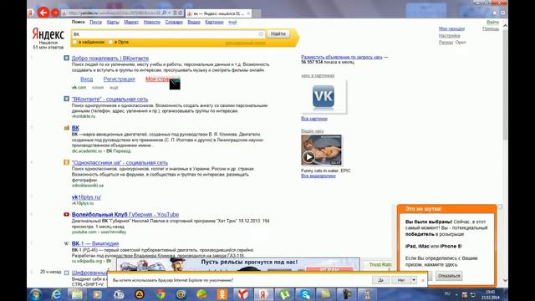Click the Вход link under VK result

pos(87,79)
